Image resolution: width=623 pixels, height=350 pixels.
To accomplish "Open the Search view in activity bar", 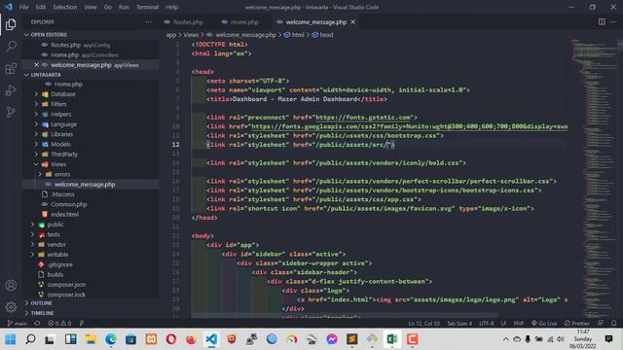I will click(11, 46).
